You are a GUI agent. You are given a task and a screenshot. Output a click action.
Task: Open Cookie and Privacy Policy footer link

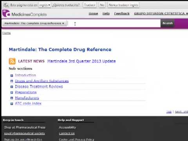pos(76,139)
